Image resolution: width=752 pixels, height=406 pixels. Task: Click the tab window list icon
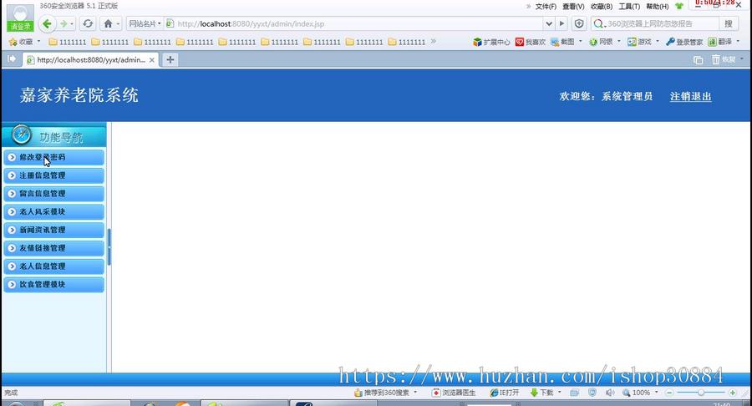[x=698, y=60]
